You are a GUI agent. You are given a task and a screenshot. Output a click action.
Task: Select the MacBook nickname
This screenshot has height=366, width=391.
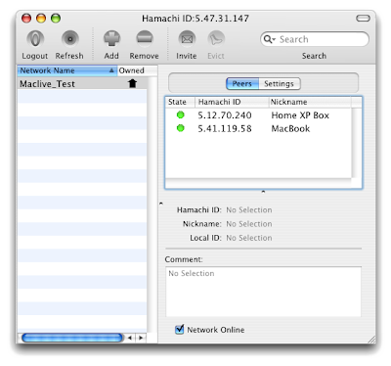point(290,128)
